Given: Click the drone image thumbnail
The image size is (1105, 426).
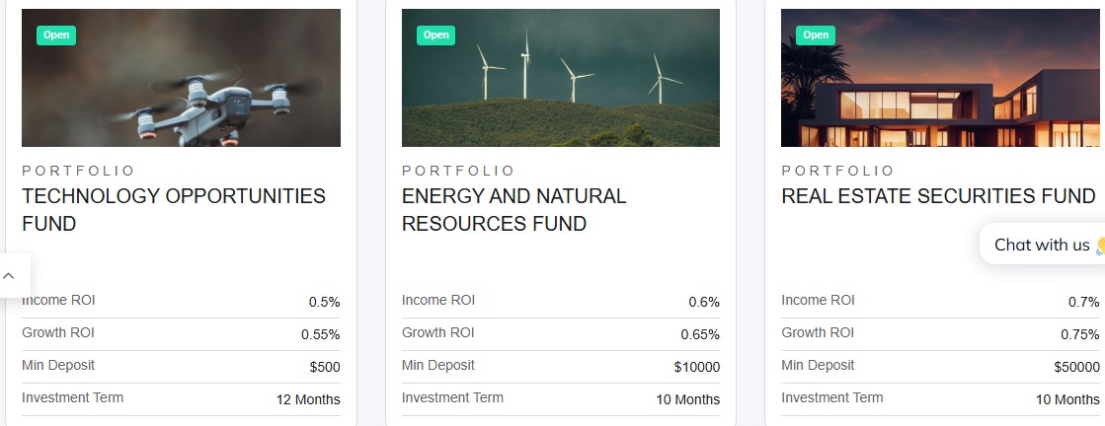Looking at the screenshot, I should 181,79.
